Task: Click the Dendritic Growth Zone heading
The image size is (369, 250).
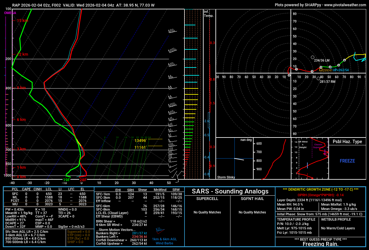Action: (x=320, y=190)
